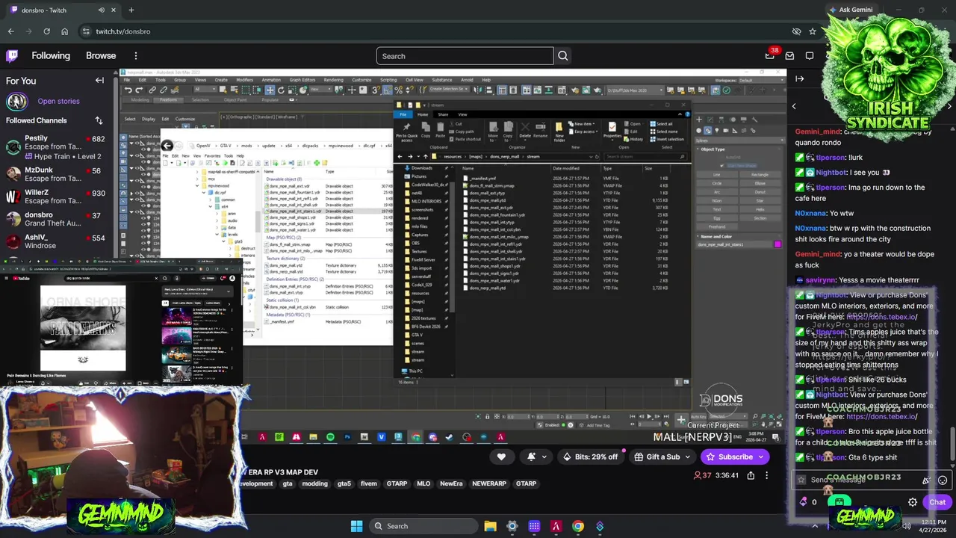Click the Twitch logo home icon
The image size is (956, 538).
point(12,55)
